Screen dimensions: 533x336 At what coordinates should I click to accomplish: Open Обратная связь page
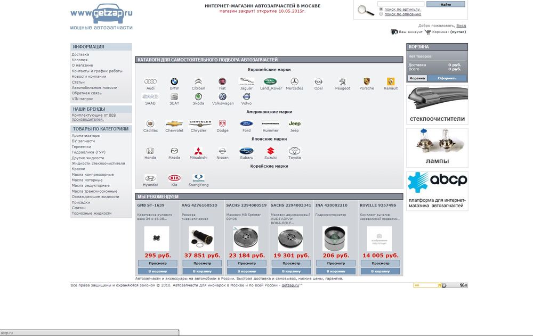click(x=86, y=93)
